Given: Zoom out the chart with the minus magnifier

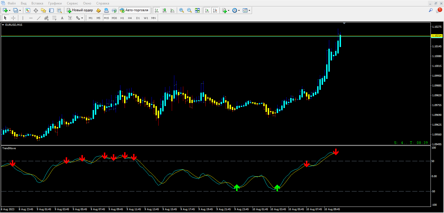Looking at the screenshot, I should [x=189, y=10].
